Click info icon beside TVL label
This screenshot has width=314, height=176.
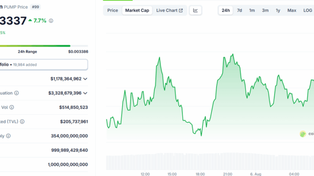pos(22,121)
